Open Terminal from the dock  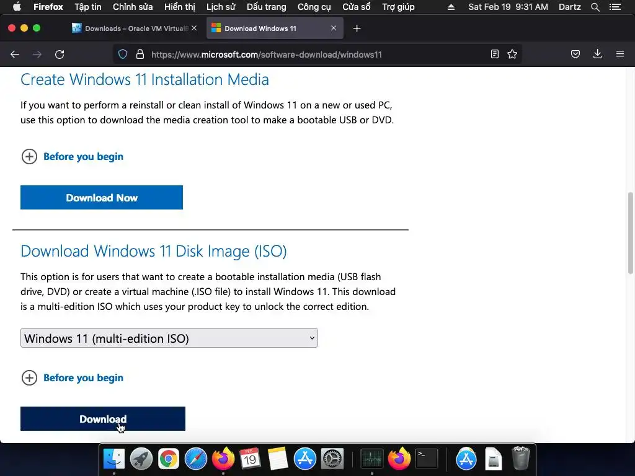[x=427, y=459]
